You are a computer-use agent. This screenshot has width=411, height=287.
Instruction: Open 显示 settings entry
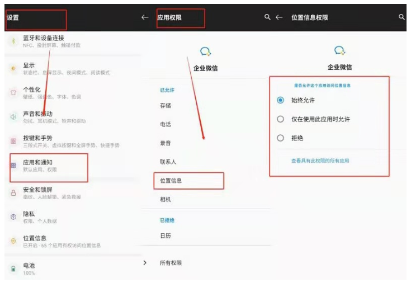click(73, 68)
